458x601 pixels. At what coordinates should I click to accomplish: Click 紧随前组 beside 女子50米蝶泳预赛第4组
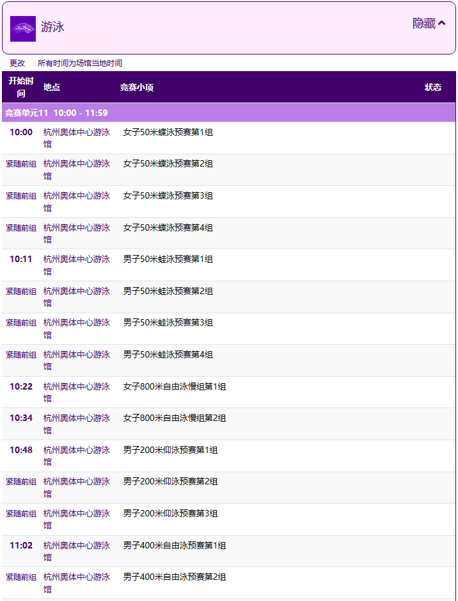(x=21, y=227)
